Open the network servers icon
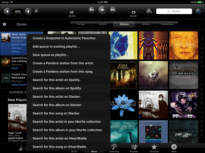The height and width of the screenshot is (153, 205). coord(149,11)
